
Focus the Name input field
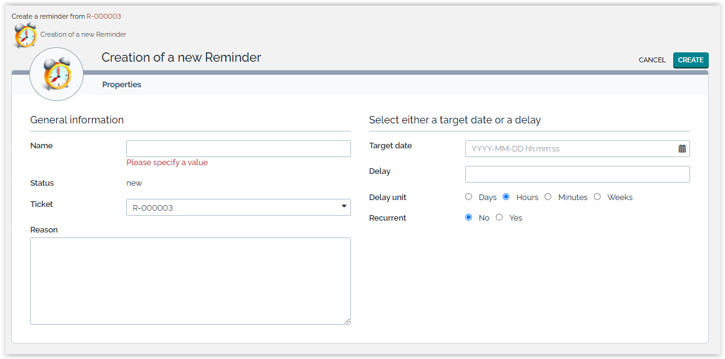pyautogui.click(x=238, y=148)
